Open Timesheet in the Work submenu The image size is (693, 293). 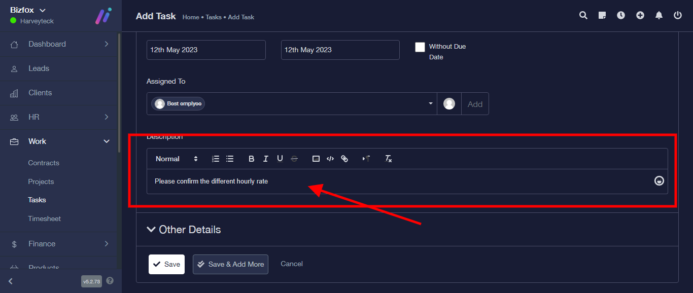coord(44,218)
